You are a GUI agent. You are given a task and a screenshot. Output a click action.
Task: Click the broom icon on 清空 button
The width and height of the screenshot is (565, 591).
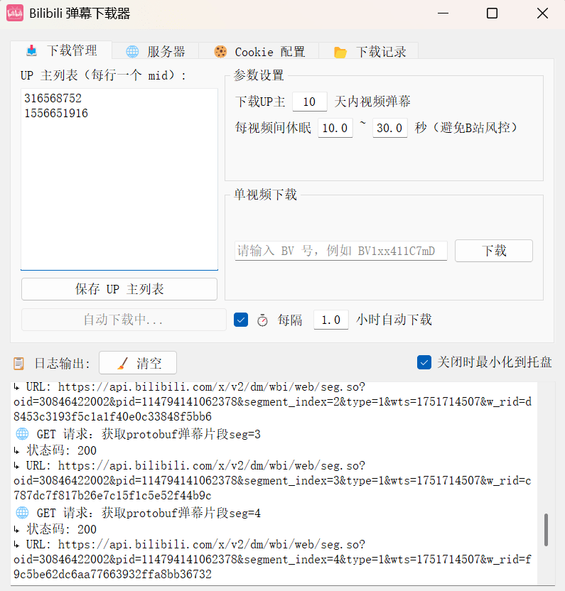(x=122, y=364)
